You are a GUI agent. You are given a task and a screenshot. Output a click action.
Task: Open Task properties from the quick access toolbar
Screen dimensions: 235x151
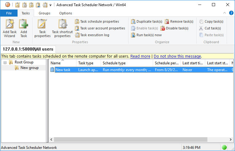coord(17,5)
